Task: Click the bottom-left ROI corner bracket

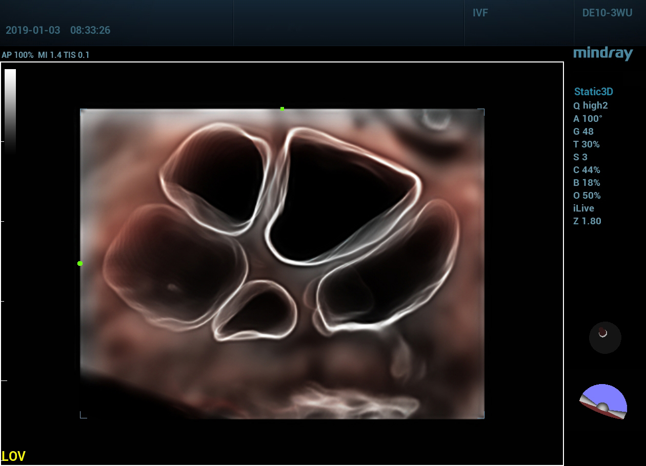Action: coord(83,415)
